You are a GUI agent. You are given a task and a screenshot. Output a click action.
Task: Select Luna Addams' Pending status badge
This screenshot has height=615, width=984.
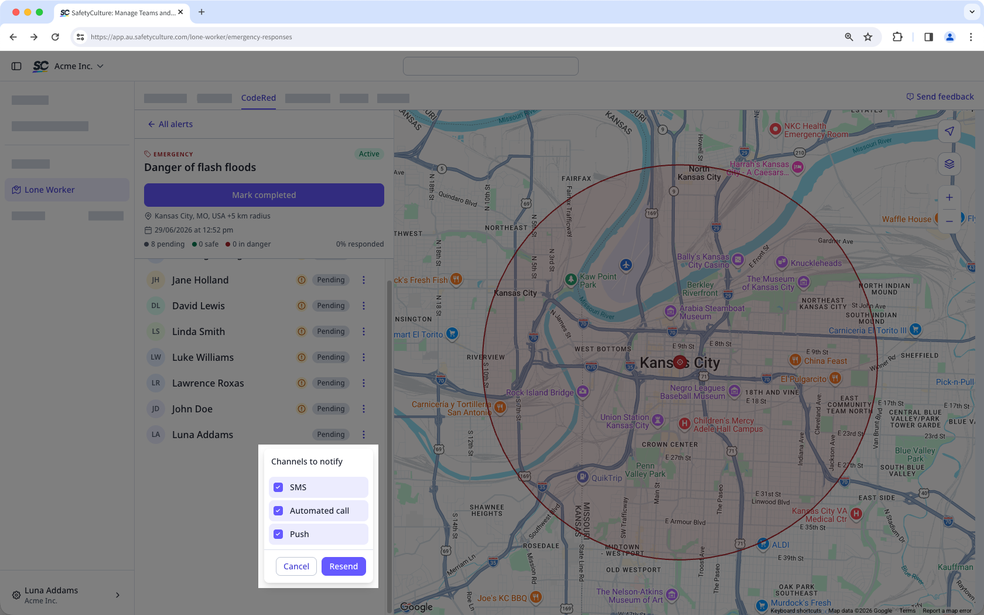pyautogui.click(x=331, y=435)
